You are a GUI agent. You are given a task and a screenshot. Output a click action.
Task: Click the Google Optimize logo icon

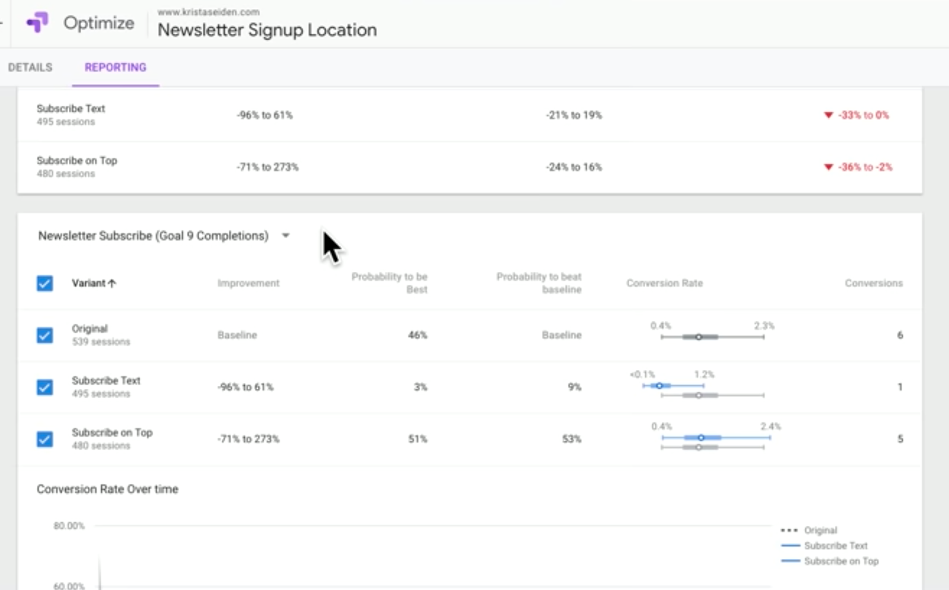(37, 23)
